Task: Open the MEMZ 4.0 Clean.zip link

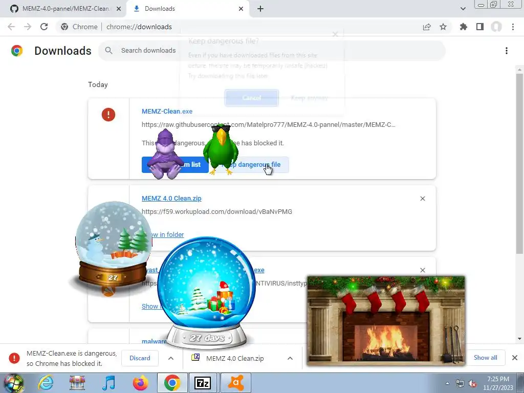Action: pos(171,199)
